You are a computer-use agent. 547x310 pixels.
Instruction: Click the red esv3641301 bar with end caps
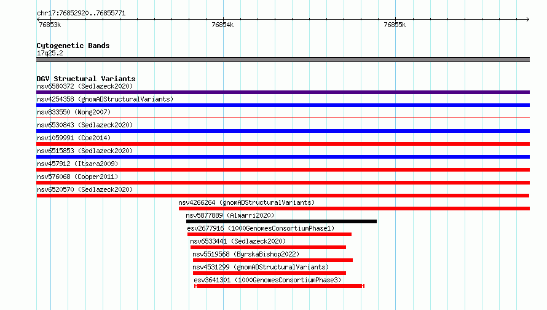(279, 286)
